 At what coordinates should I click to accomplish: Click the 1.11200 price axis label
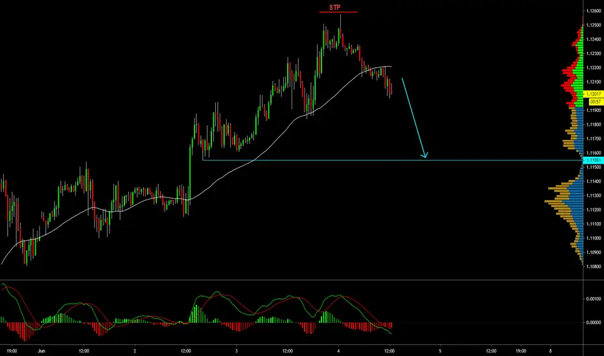[x=594, y=210]
